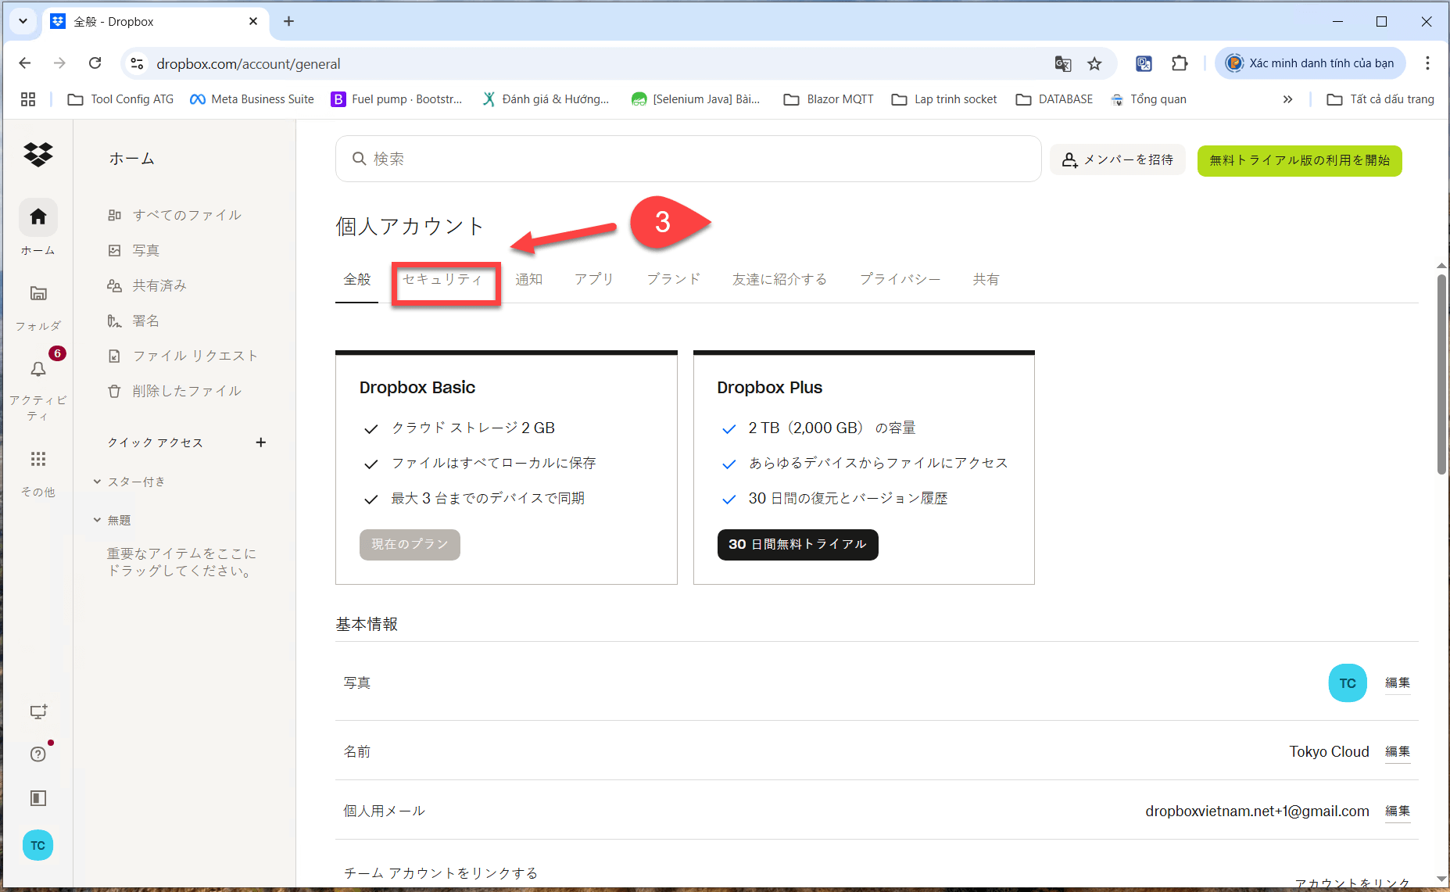
Task: Edit the 写真 profile photo
Action: 1398,682
